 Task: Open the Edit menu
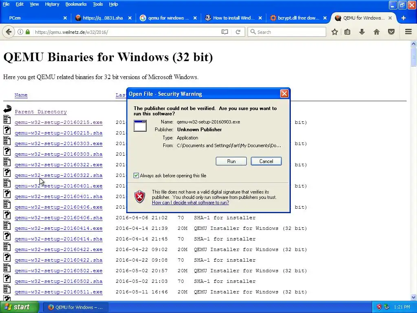click(20, 4)
